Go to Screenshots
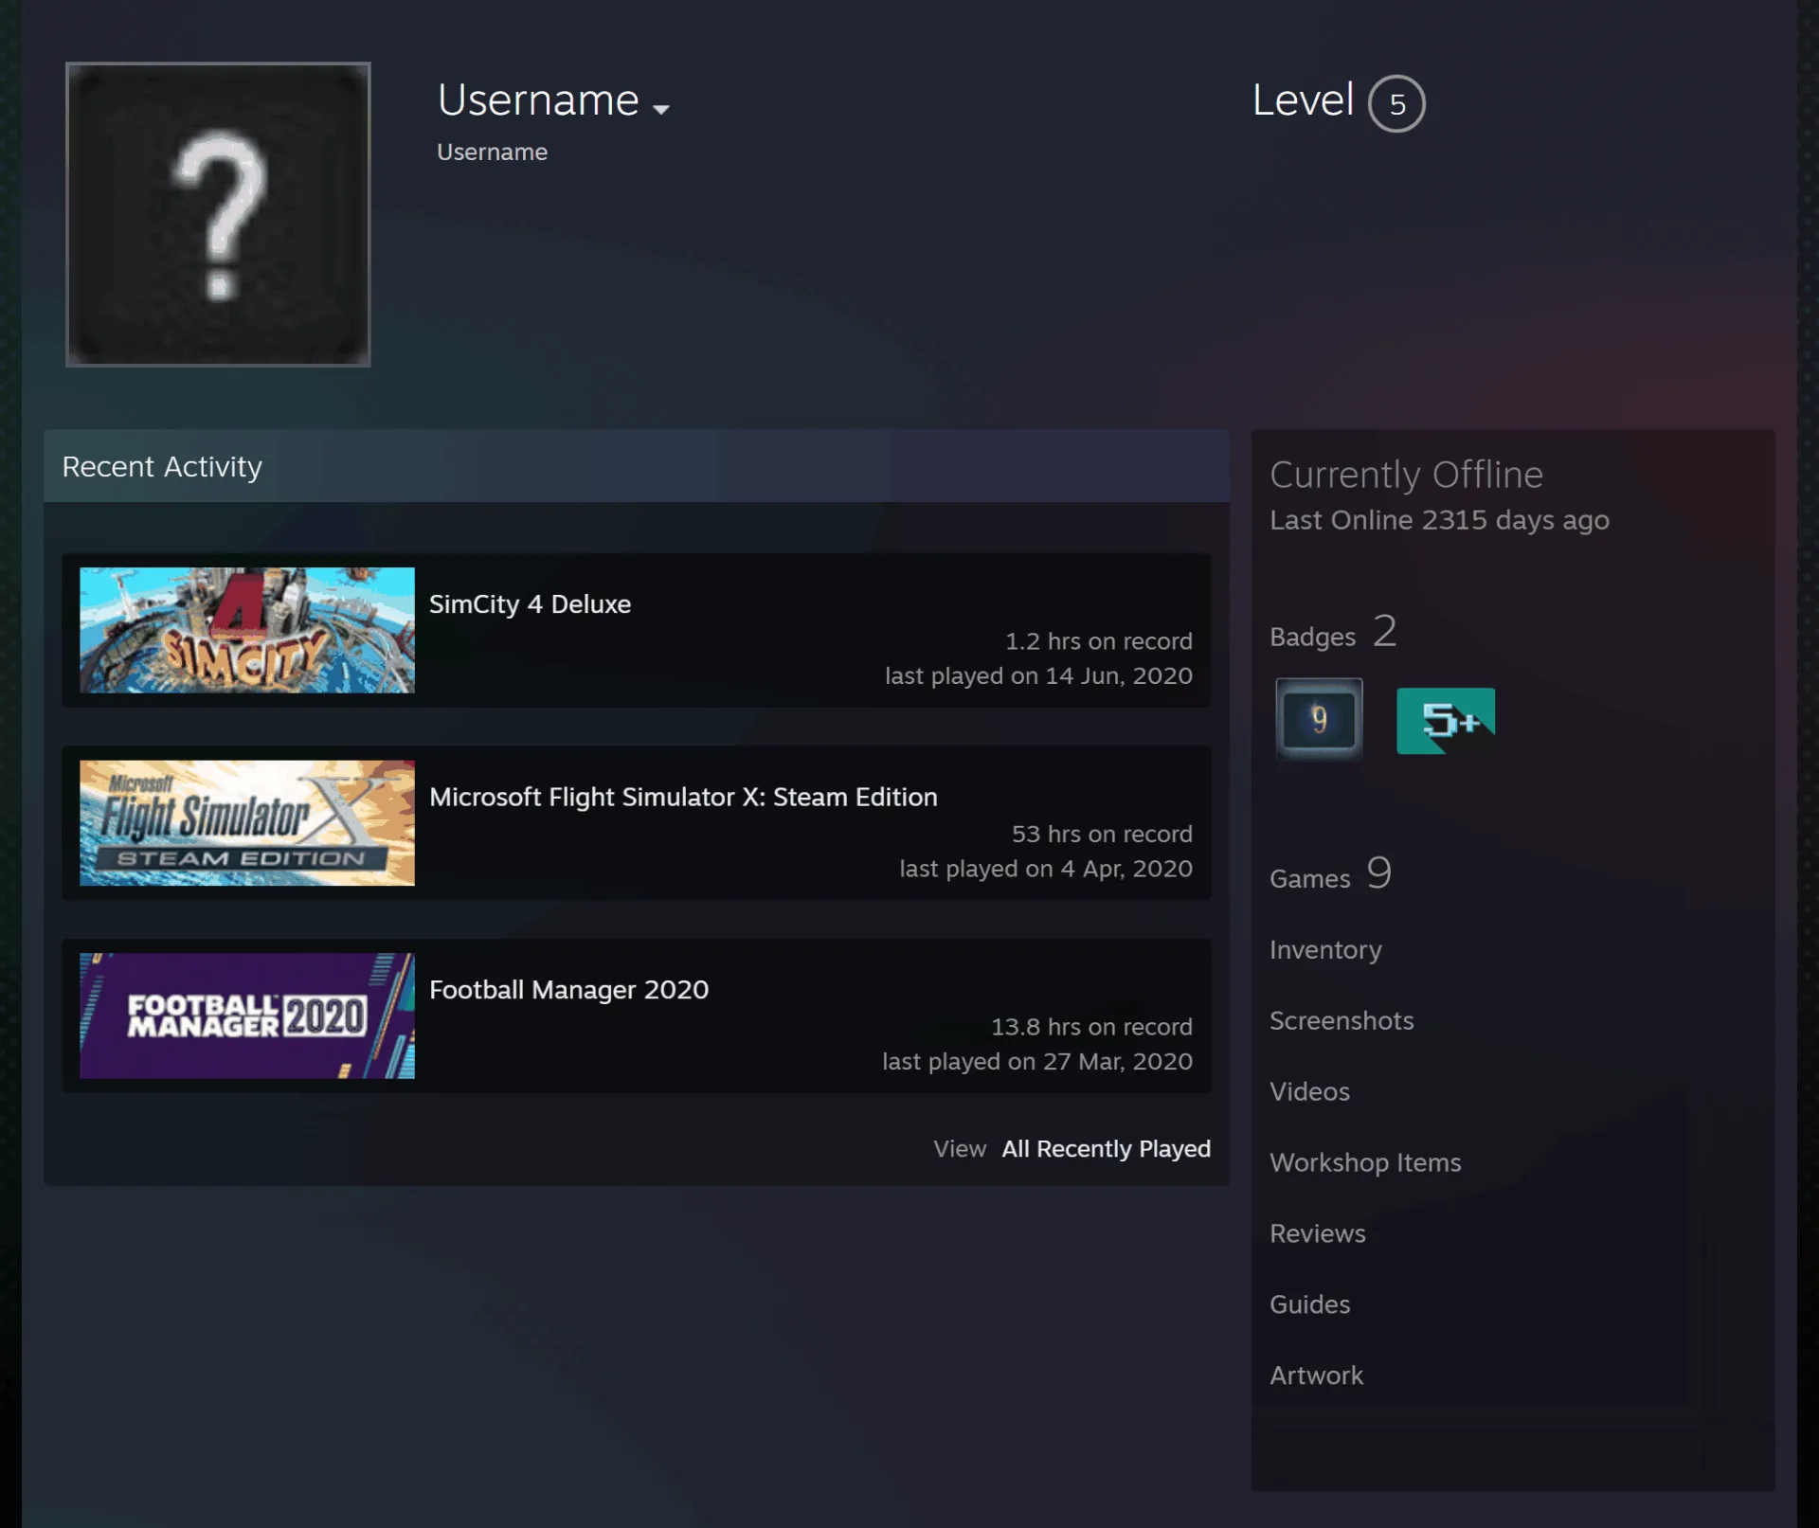Viewport: 1819px width, 1528px height. (x=1342, y=1020)
